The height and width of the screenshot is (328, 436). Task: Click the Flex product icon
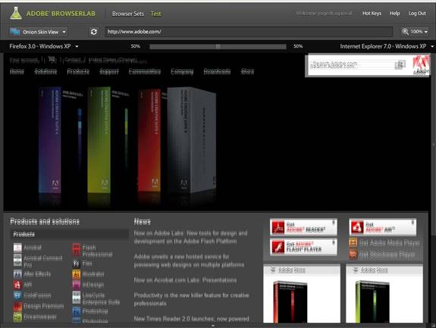(x=77, y=263)
